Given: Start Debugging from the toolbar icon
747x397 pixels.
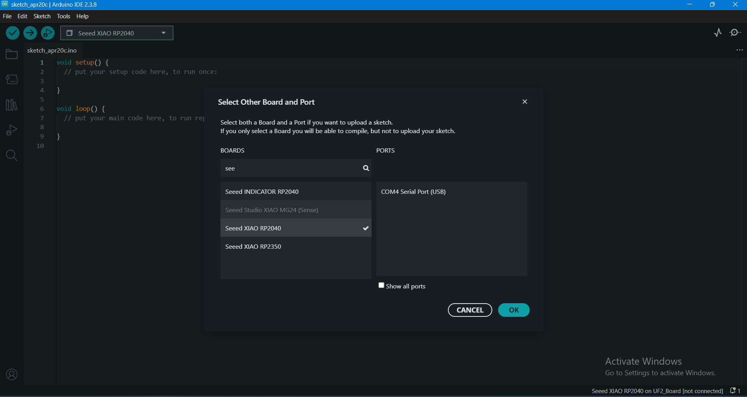Looking at the screenshot, I should click(48, 33).
